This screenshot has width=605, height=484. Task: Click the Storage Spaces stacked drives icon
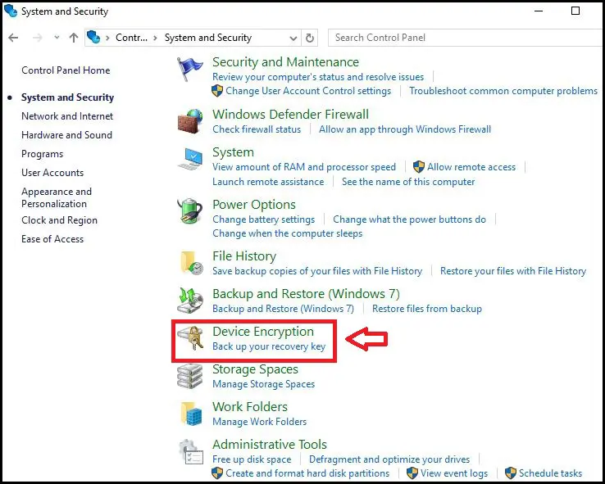[x=190, y=376]
